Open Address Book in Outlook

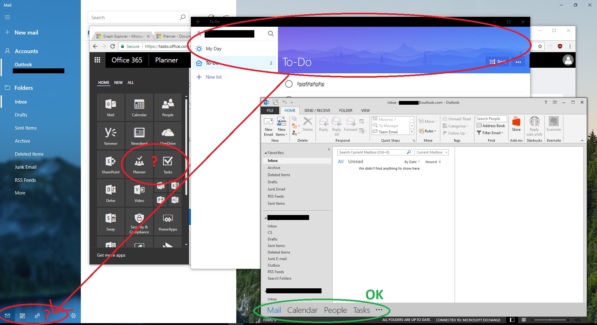coord(491,126)
